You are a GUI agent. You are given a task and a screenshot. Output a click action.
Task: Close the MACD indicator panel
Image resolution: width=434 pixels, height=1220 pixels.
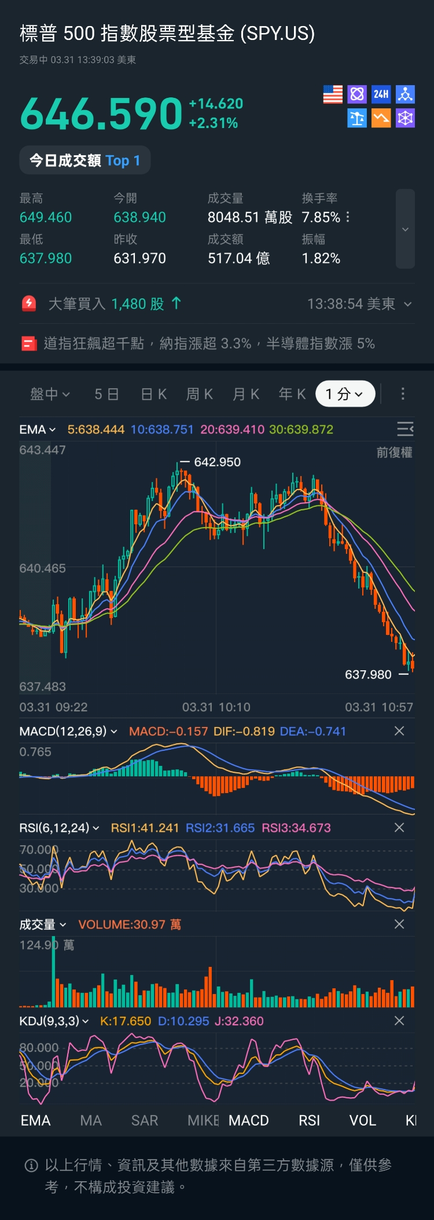point(399,731)
